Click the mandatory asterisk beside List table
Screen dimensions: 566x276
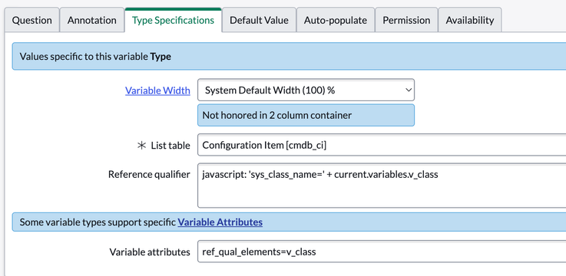142,145
